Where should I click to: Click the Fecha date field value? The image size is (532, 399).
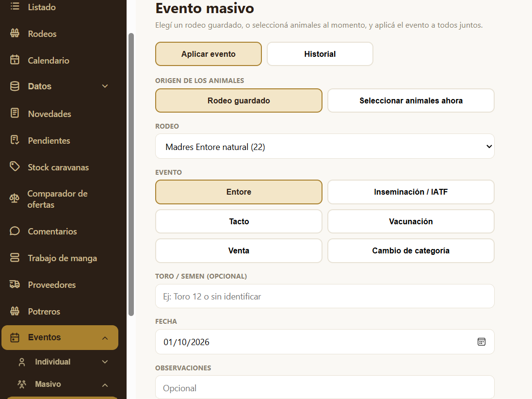(x=186, y=342)
